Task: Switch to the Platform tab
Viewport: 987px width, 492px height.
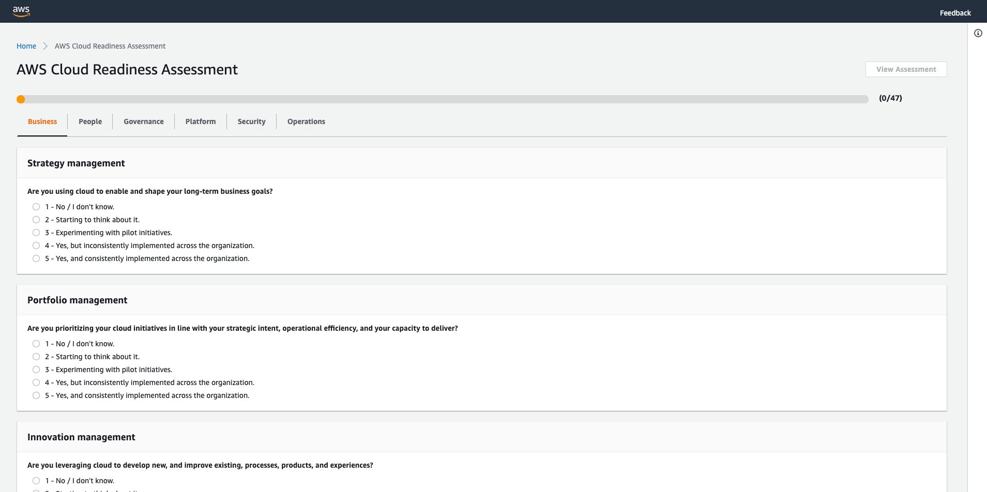Action: coord(201,121)
